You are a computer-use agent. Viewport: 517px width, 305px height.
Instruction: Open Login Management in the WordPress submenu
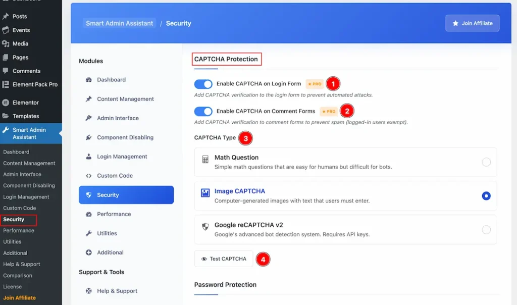pyautogui.click(x=26, y=197)
